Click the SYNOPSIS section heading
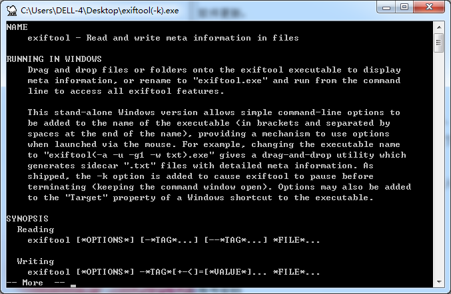 click(x=27, y=219)
